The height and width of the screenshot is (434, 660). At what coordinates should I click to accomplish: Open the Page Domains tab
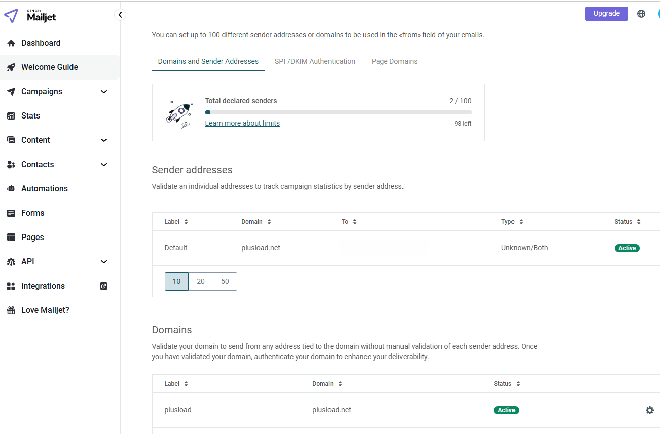point(394,61)
